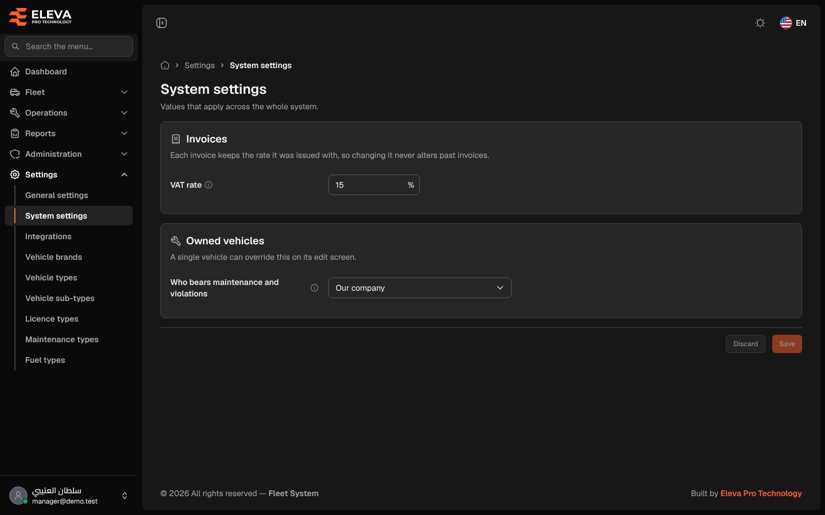Click the user avatar picture

pos(18,496)
